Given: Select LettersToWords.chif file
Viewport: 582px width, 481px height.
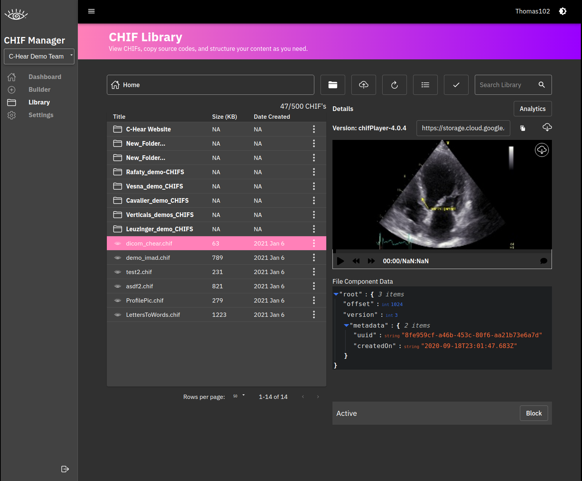Looking at the screenshot, I should 216,314.
